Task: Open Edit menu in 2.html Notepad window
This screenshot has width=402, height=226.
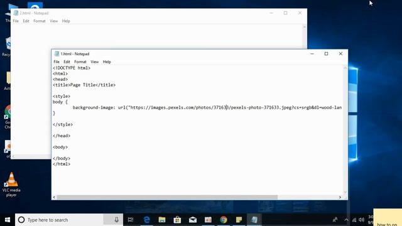Action: [x=26, y=21]
